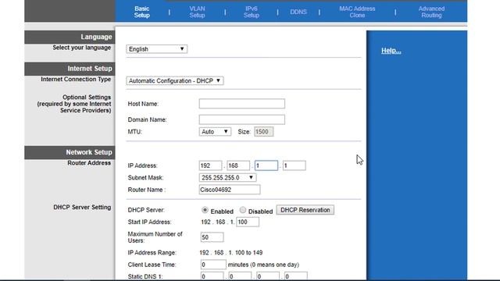Switch to the Advanced Routing tab
This screenshot has height=281, width=500.
(431, 12)
